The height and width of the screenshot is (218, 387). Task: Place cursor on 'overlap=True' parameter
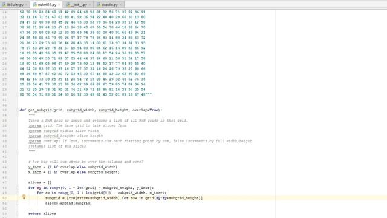click(146, 110)
